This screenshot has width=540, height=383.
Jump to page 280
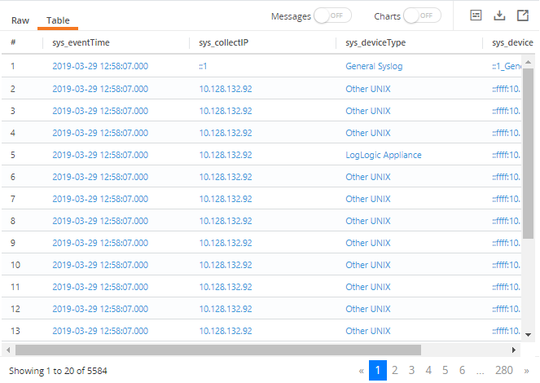[504, 371]
